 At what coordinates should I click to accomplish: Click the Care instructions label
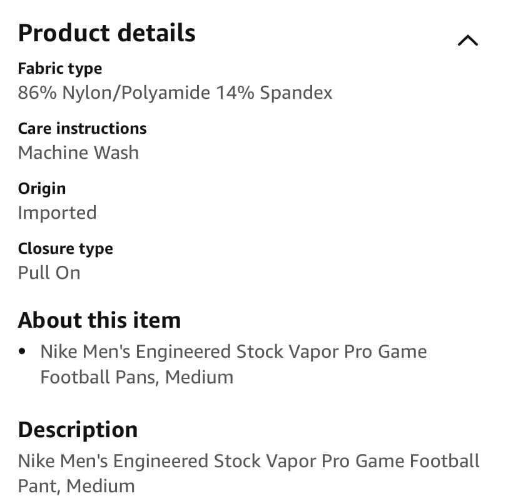82,128
